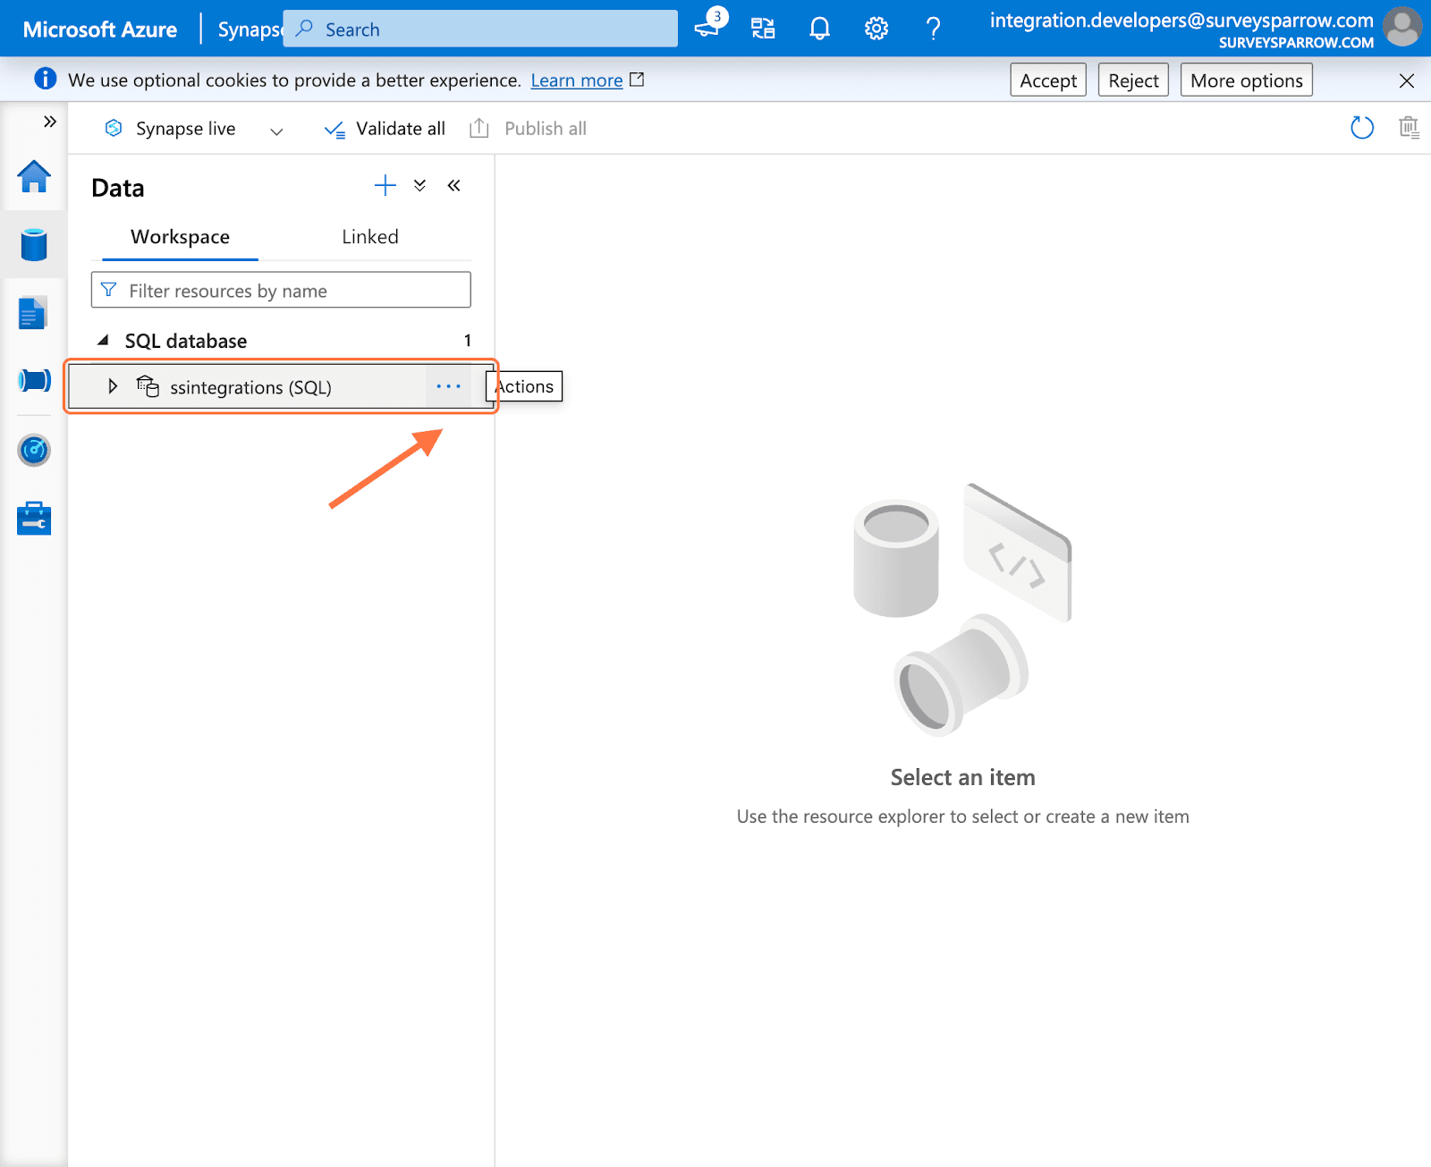Open the Develop hub document icon
Screen dimensions: 1431x1167
[x=33, y=313]
